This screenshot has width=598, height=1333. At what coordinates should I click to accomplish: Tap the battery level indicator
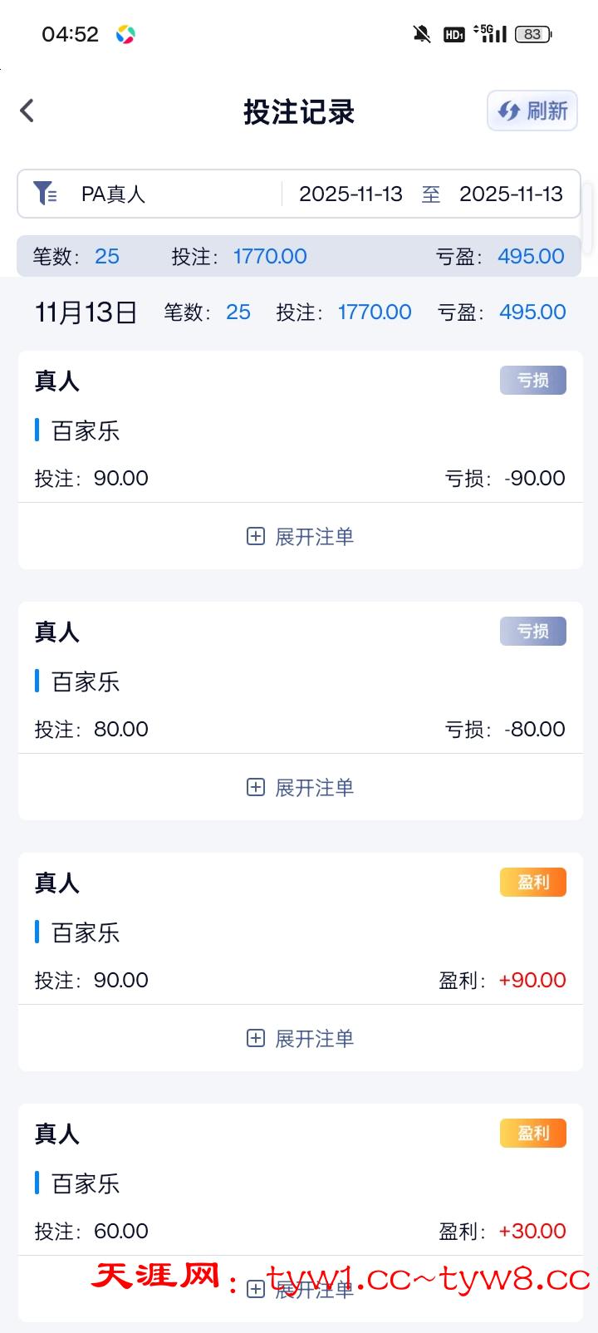(x=533, y=34)
